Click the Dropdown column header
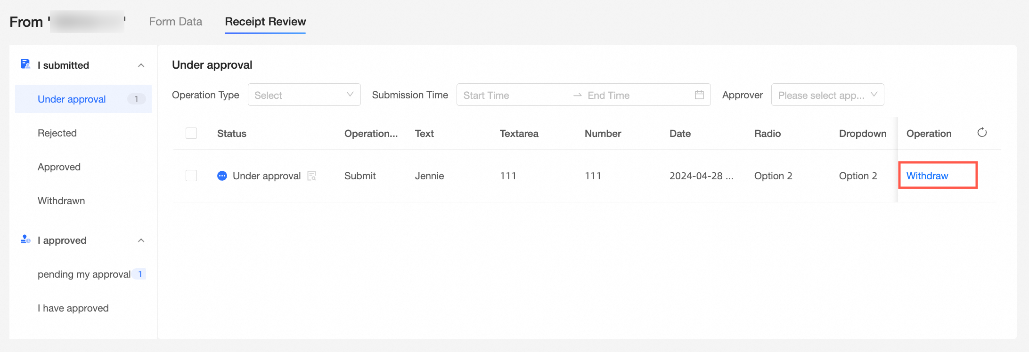 [863, 134]
